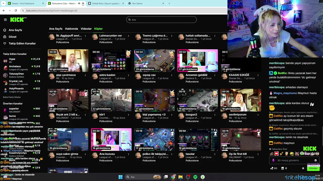Image resolution: width=323 pixels, height=181 pixels.
Task: Open the hamburger sidebar menu
Action: 5,20
